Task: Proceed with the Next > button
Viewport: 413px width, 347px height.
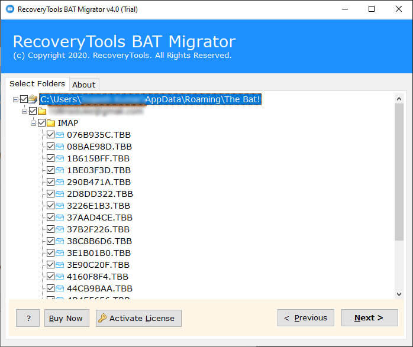Action: tap(370, 318)
